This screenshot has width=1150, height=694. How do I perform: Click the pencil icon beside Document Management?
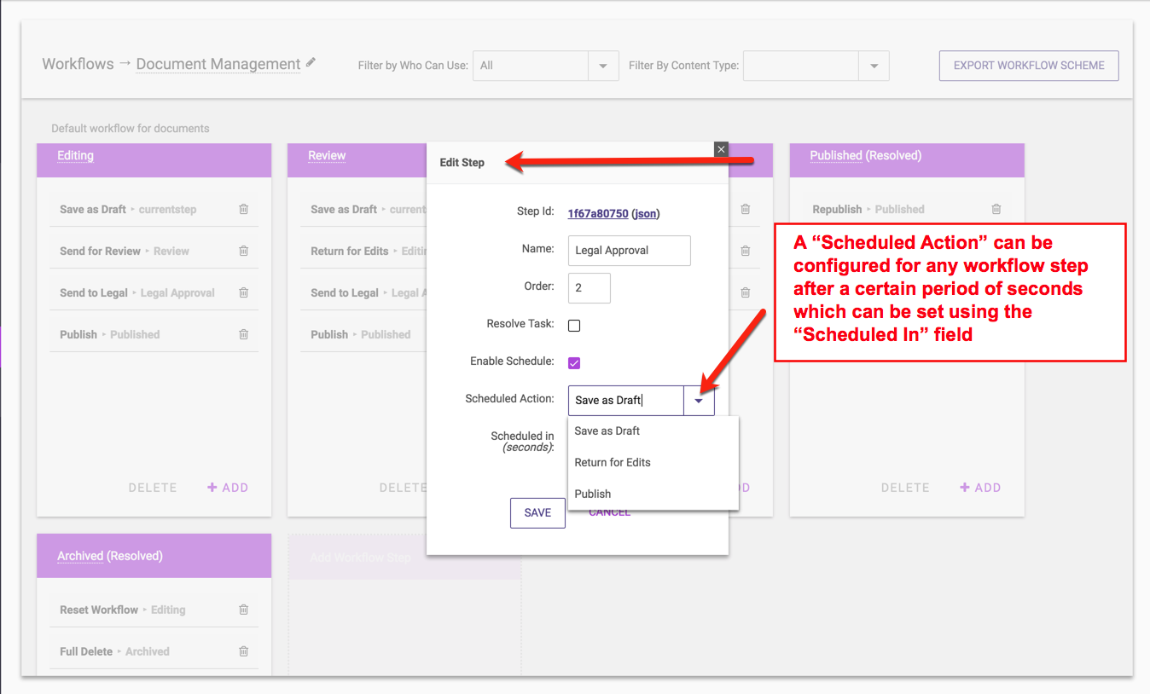pos(311,62)
